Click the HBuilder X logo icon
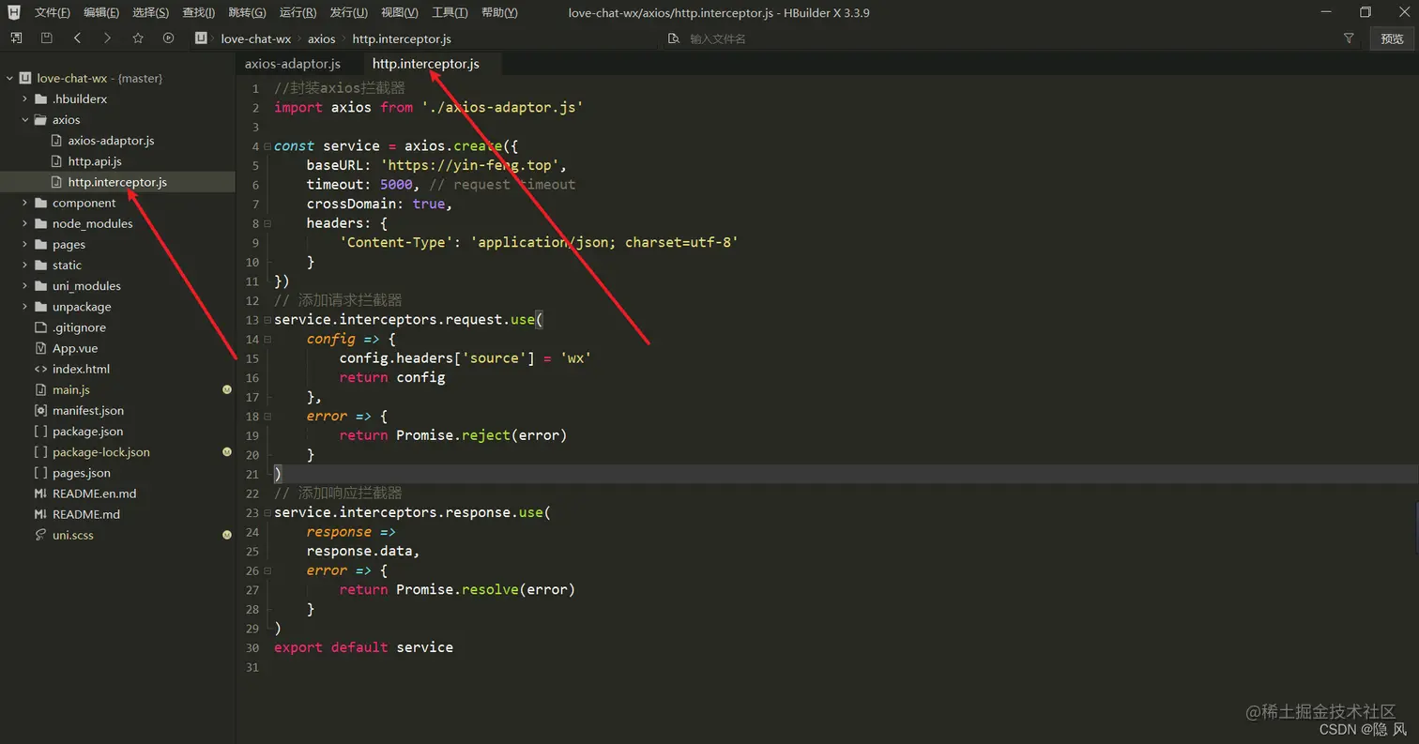 pyautogui.click(x=14, y=12)
